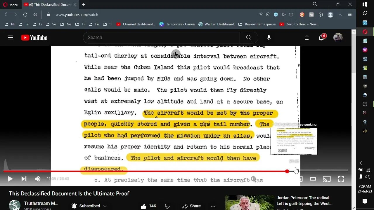The image size is (374, 210).
Task: Open Templates - Canva bookmark
Action: [x=177, y=24]
